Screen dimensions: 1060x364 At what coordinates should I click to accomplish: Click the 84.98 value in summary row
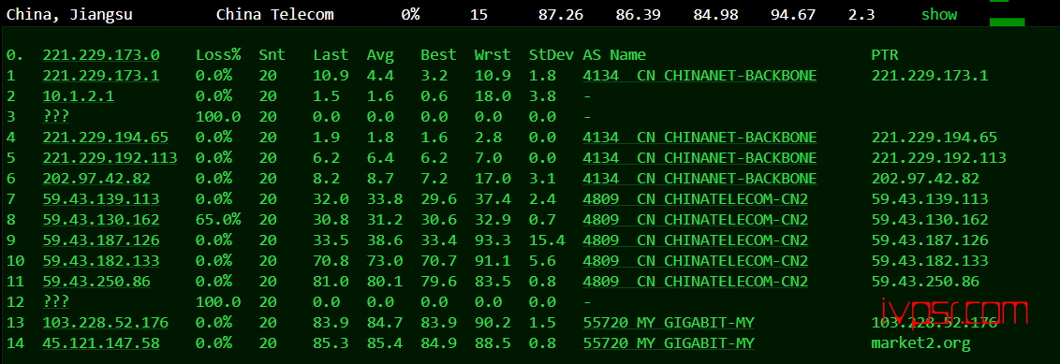pos(716,14)
